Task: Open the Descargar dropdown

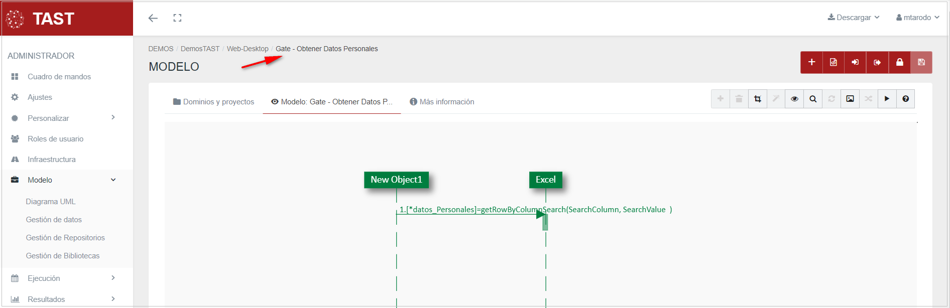Action: pyautogui.click(x=854, y=18)
